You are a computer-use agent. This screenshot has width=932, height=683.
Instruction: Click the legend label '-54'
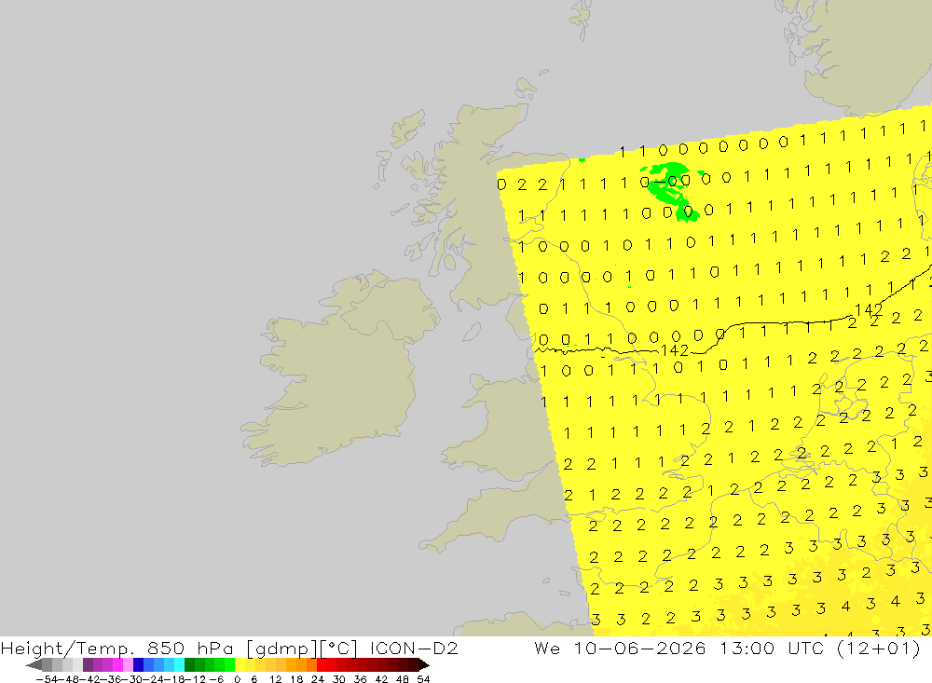(x=47, y=679)
